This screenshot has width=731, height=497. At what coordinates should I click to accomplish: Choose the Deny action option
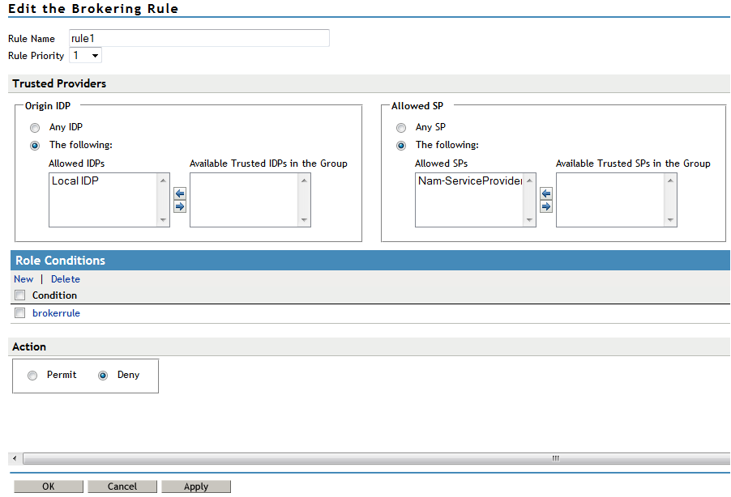[103, 376]
